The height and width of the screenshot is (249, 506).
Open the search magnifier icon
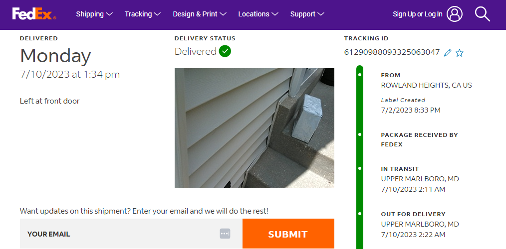(483, 14)
